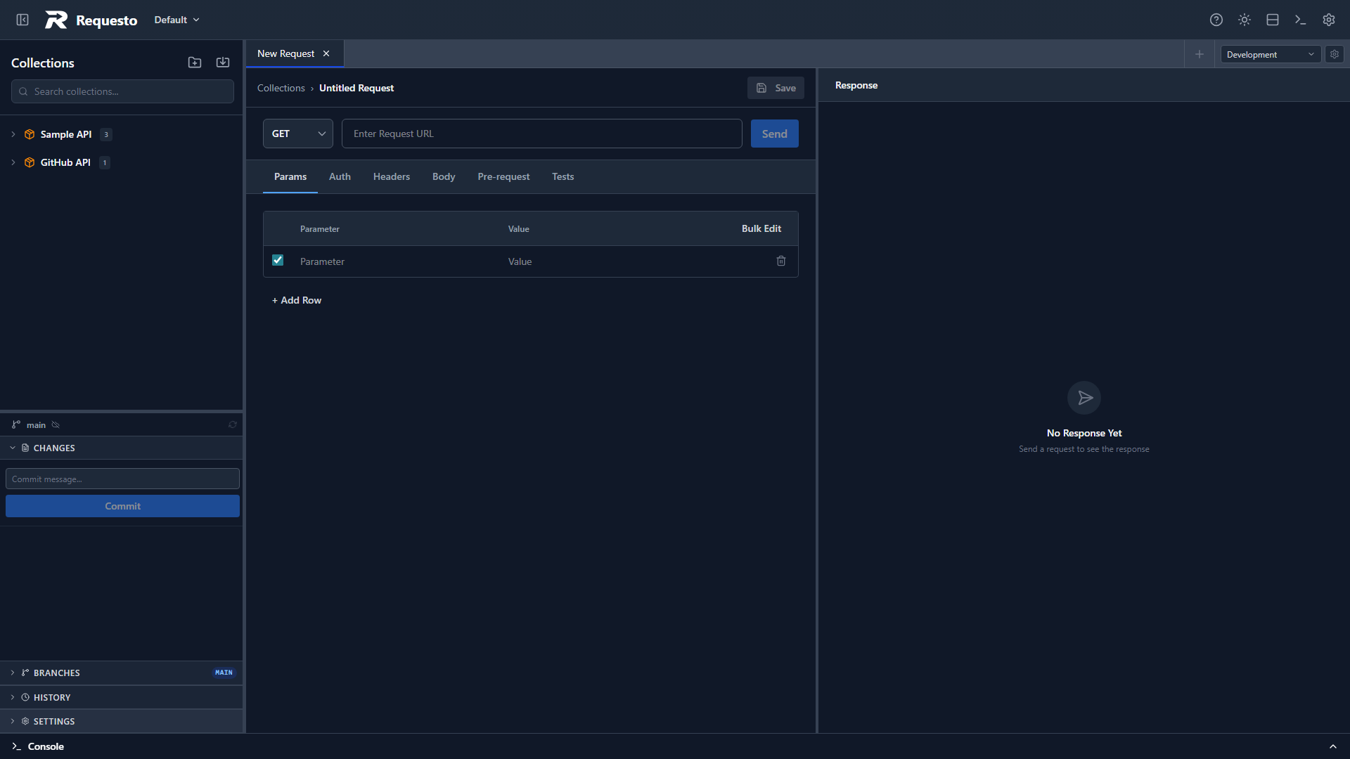This screenshot has width=1350, height=759.
Task: Expand the SETTINGS section
Action: coord(121,721)
